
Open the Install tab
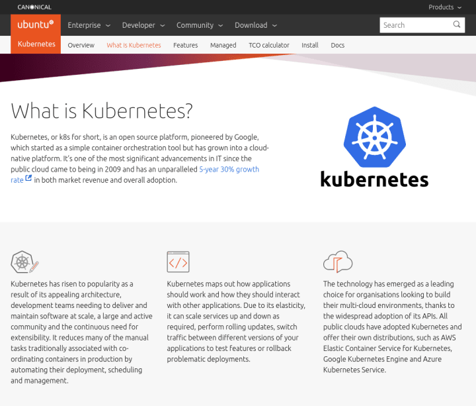point(310,45)
